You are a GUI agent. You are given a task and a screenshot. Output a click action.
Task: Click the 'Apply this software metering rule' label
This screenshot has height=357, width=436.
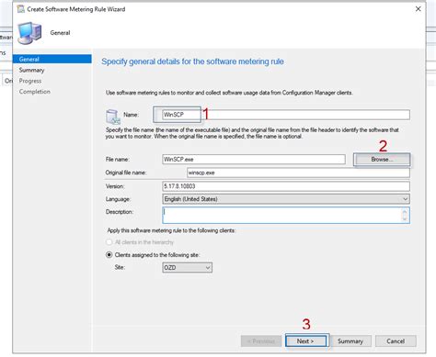pyautogui.click(x=171, y=230)
